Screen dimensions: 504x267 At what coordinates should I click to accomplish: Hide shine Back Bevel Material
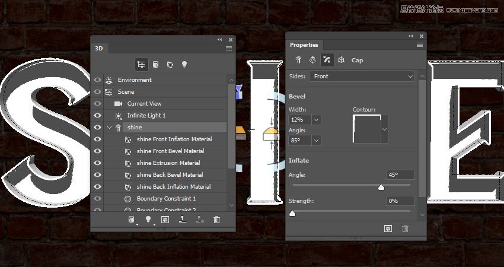click(97, 174)
